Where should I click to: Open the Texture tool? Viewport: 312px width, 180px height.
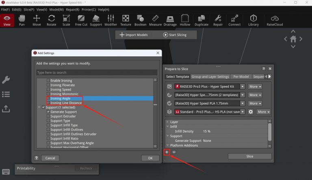point(126,20)
